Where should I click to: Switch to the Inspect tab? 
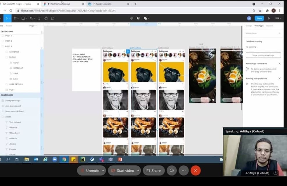269,26
